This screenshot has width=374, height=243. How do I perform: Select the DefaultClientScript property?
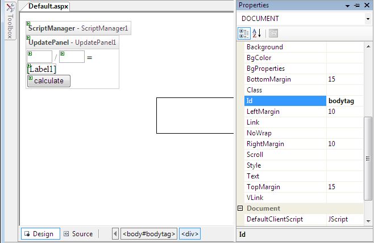[285, 219]
